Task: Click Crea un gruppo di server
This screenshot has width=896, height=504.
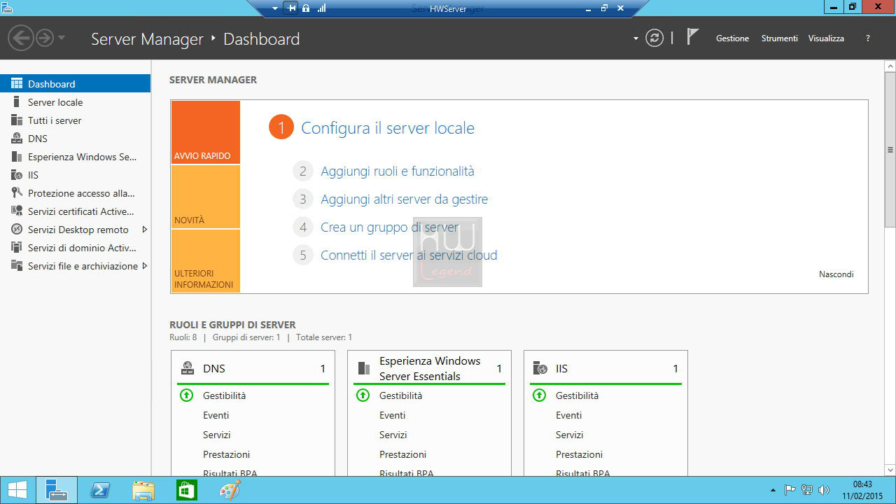Action: [390, 227]
